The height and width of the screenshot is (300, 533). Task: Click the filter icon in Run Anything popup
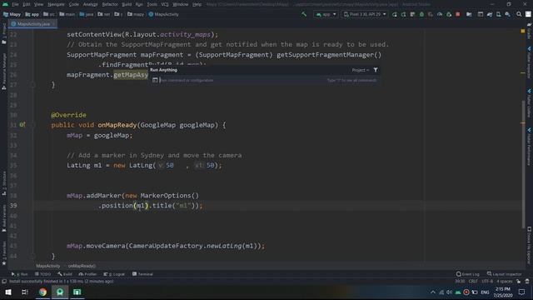point(376,70)
